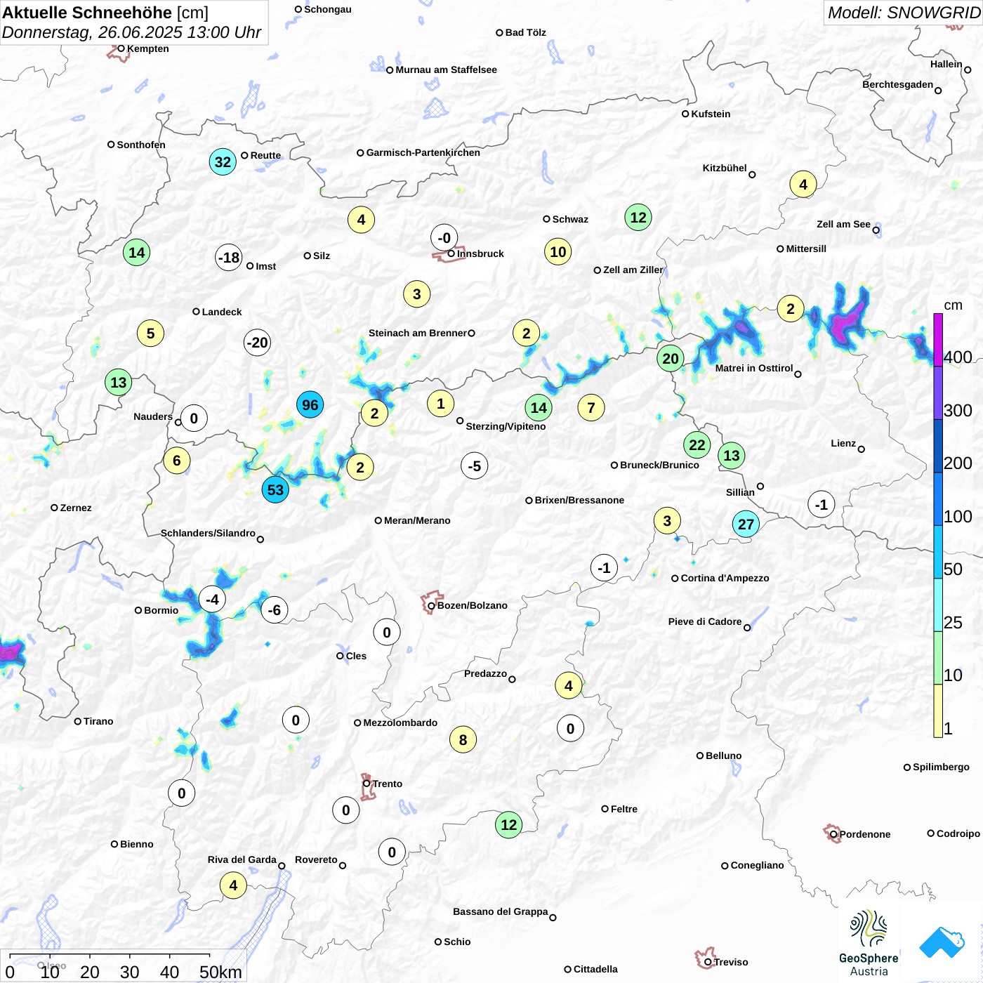This screenshot has width=983, height=983.
Task: Select the -5 station marker
Action: (475, 466)
